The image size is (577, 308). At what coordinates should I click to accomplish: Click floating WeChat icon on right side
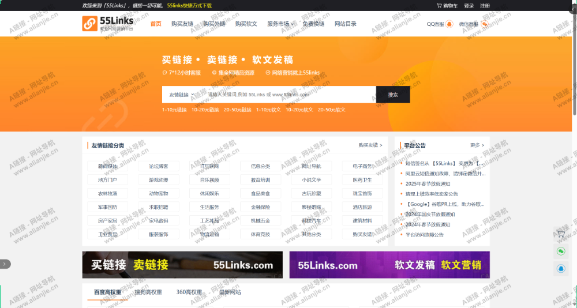pyautogui.click(x=561, y=251)
